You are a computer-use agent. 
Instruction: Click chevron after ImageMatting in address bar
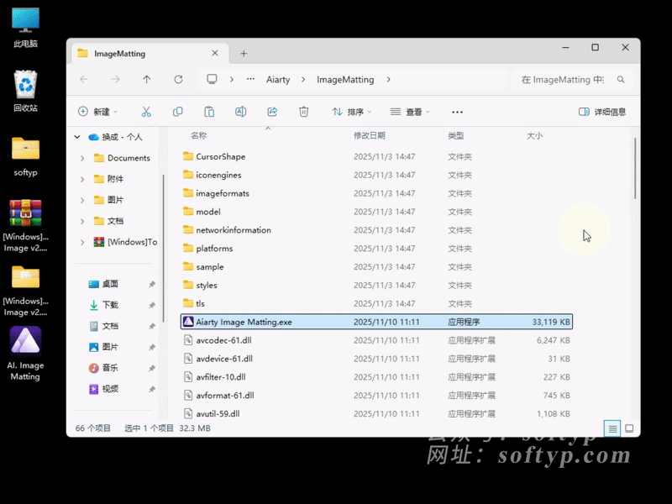point(388,79)
